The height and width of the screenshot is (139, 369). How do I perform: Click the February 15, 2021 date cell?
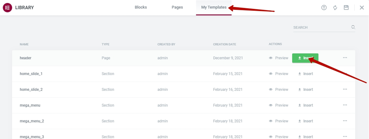click(228, 74)
